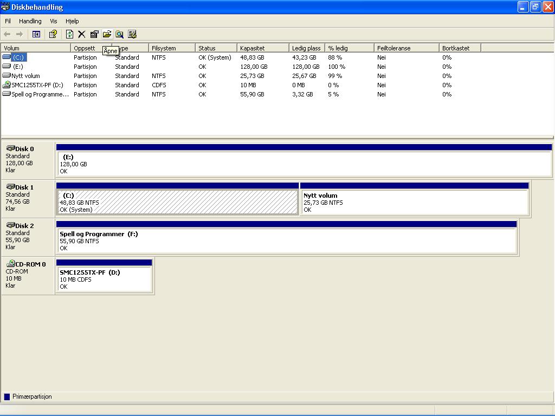Image resolution: width=555 pixels, height=416 pixels.
Task: Select the Nytt volum row in list
Action: pyautogui.click(x=25, y=76)
